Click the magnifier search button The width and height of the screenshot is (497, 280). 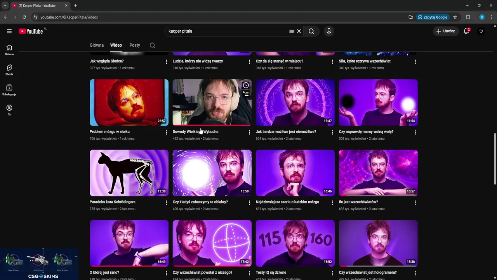[311, 31]
